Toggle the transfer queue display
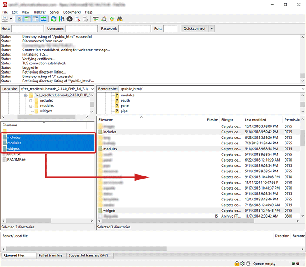The width and height of the screenshot is (306, 267). click(x=44, y=19)
